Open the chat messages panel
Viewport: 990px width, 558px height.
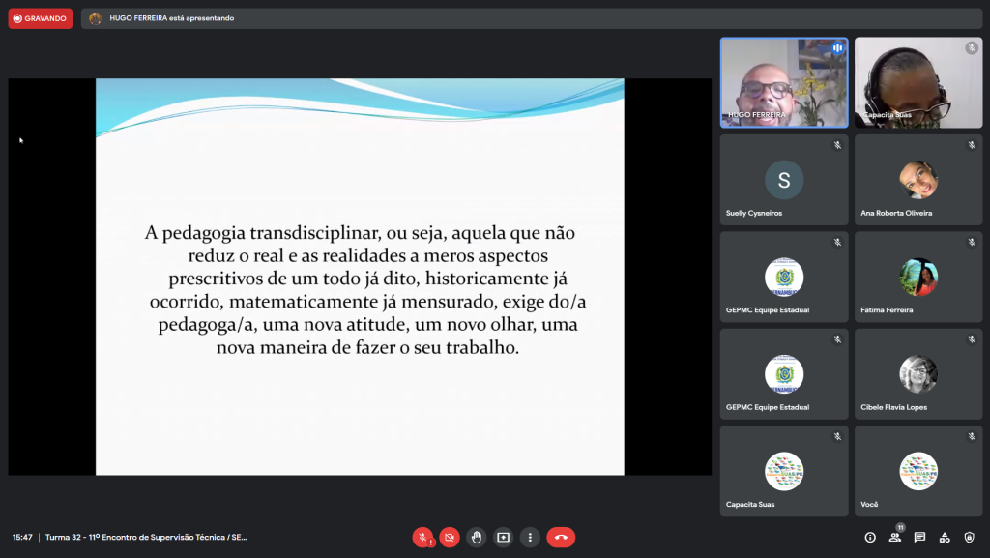919,537
